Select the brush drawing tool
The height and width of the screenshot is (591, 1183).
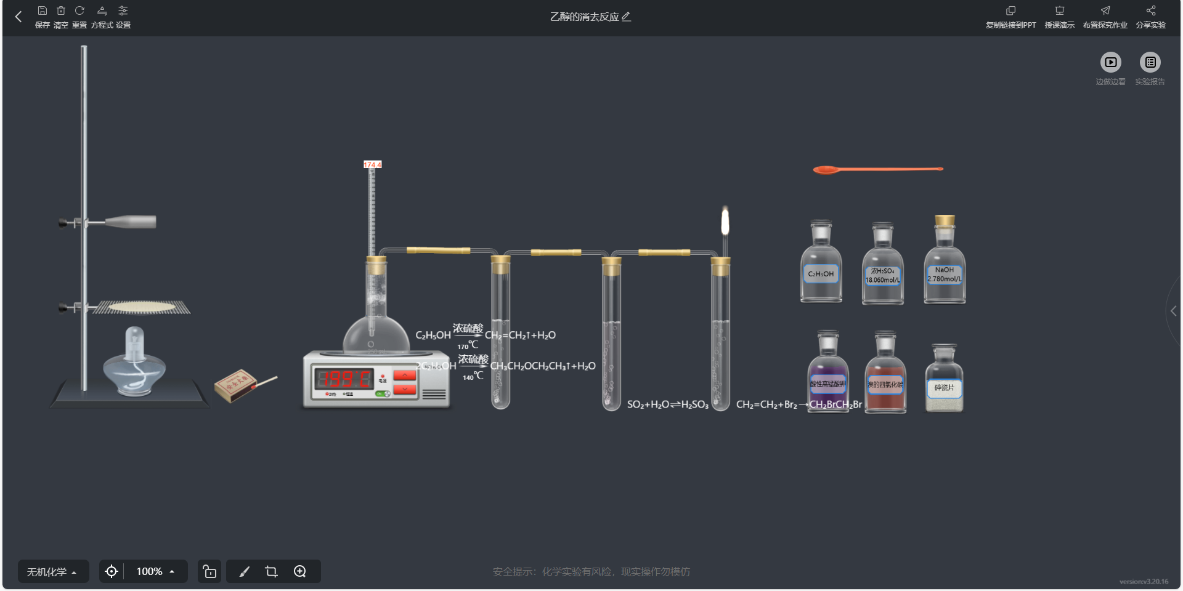tap(245, 571)
